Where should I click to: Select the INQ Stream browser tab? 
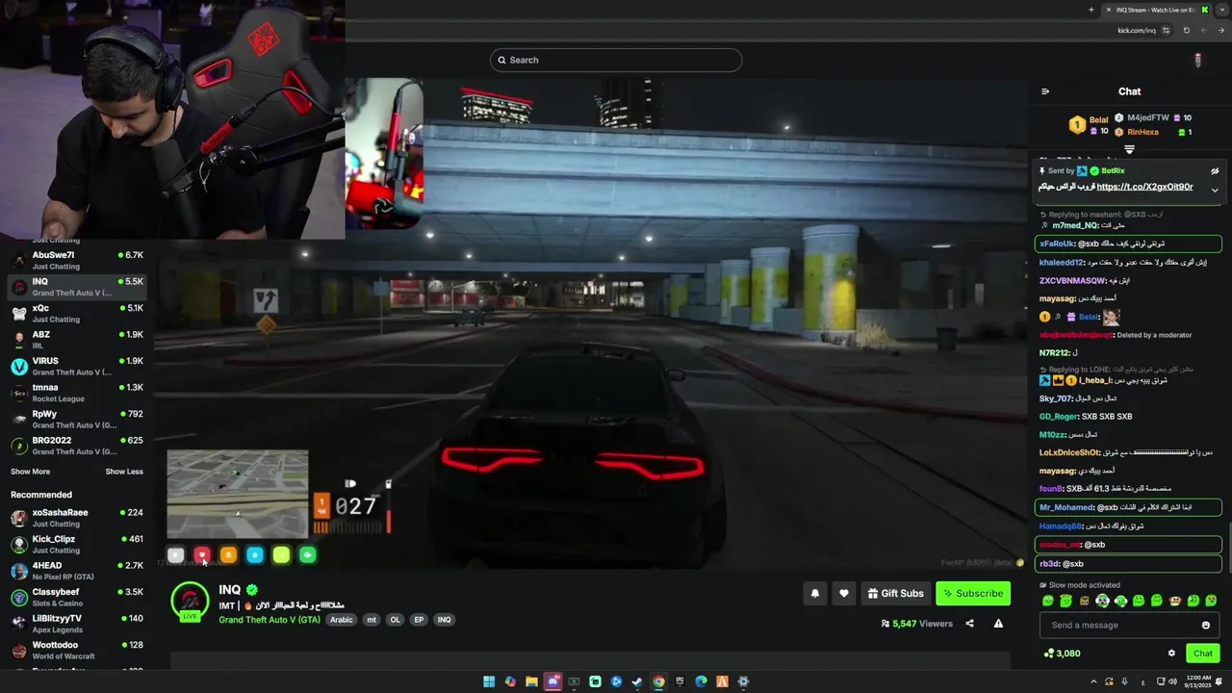pos(1156,10)
